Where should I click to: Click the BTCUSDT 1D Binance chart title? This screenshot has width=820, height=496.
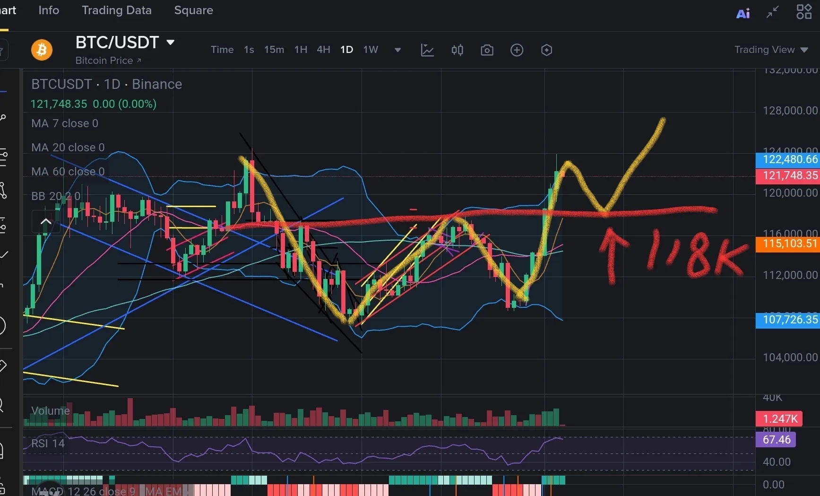pyautogui.click(x=107, y=84)
